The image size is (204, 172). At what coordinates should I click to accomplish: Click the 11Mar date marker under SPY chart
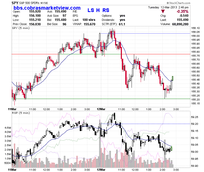coord(12,109)
